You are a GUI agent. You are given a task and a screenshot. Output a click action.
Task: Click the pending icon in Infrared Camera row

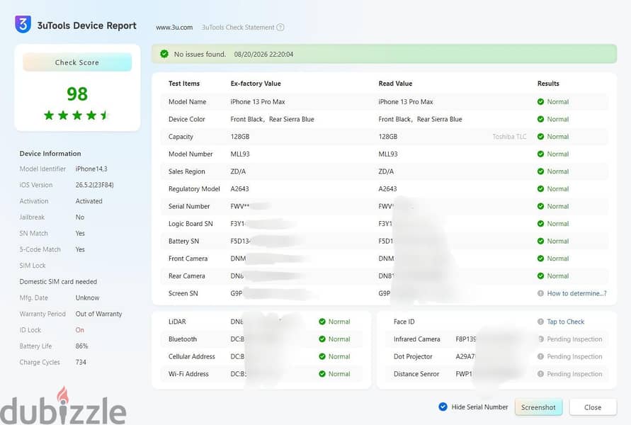coord(540,339)
